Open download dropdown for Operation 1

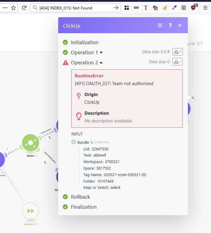tap(177, 52)
